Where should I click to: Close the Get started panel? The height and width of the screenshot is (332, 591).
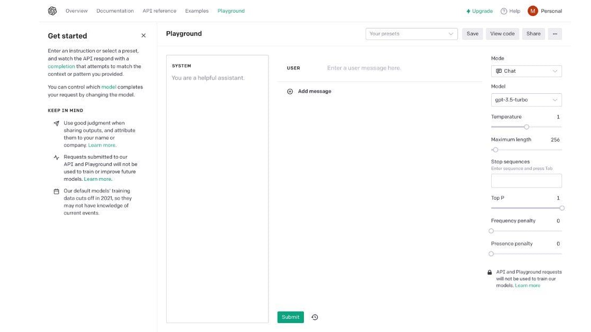tap(144, 35)
